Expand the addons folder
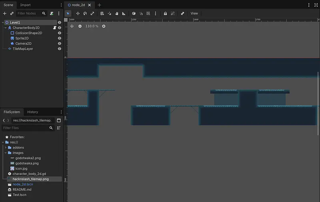This screenshot has height=202, width=320. pos(5,148)
